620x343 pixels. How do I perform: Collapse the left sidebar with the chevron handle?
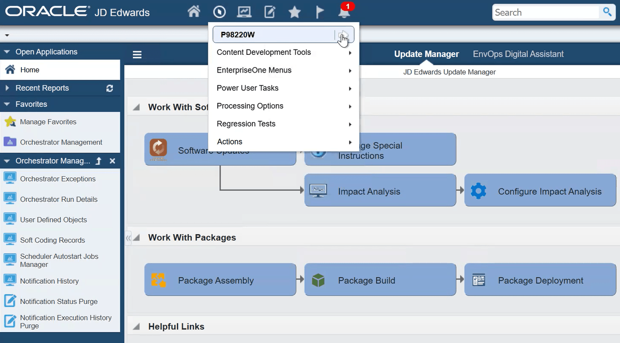point(128,237)
